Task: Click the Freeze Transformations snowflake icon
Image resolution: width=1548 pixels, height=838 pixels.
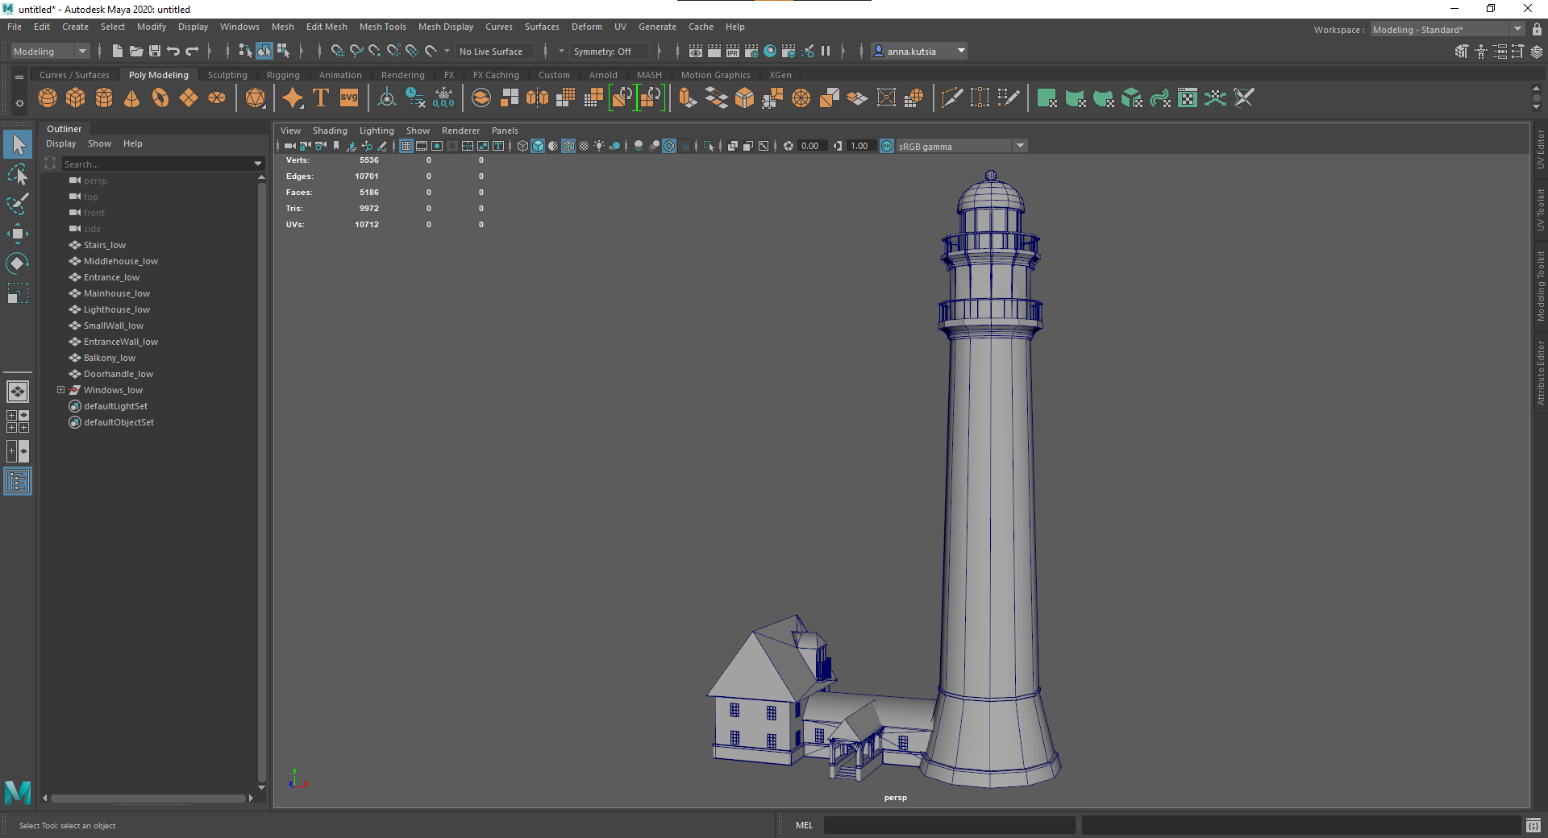Action: point(443,98)
